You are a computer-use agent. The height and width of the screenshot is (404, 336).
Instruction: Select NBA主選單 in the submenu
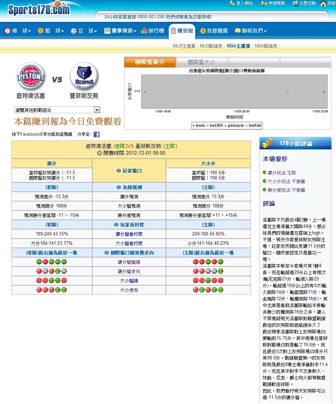click(239, 46)
